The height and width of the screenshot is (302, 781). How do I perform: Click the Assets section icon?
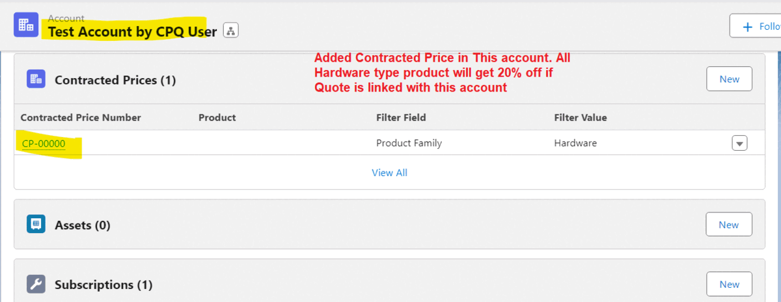[x=36, y=225]
